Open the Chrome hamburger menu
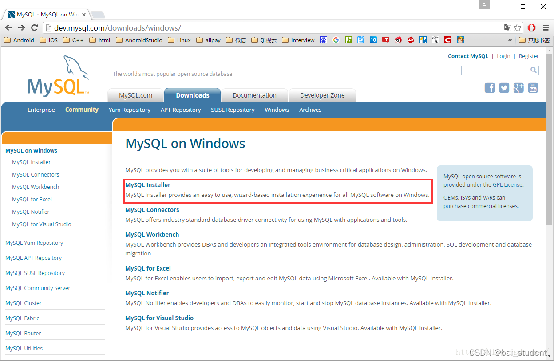The width and height of the screenshot is (554, 361). 546,27
